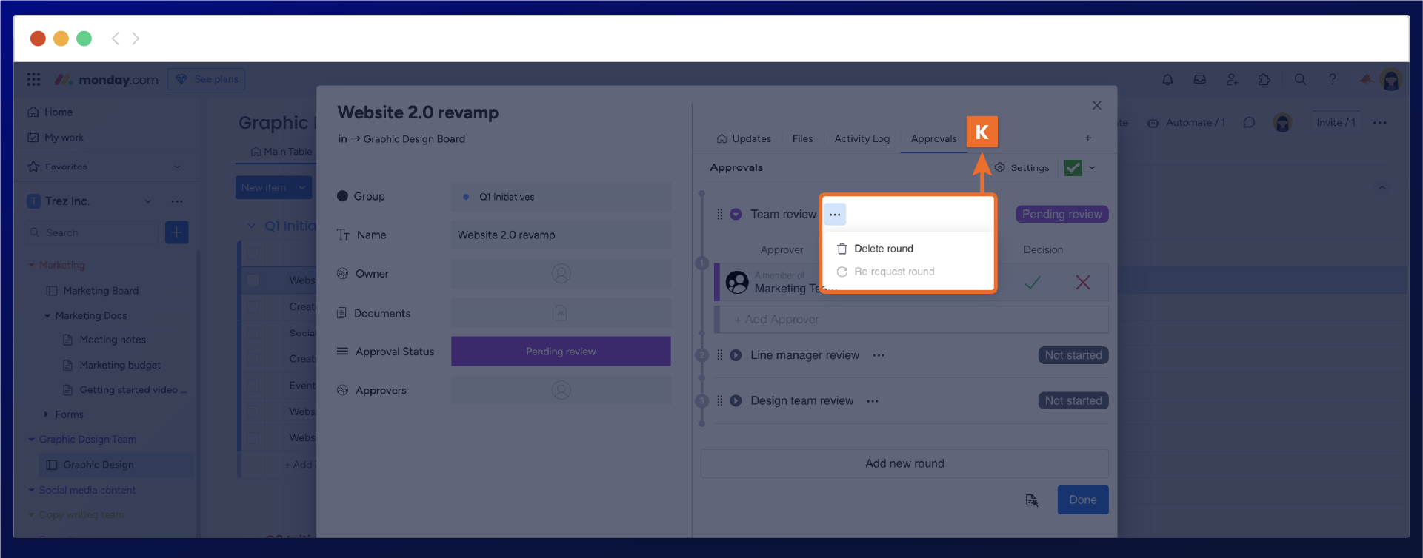Click the notifications bell icon
This screenshot has width=1423, height=558.
pos(1167,80)
